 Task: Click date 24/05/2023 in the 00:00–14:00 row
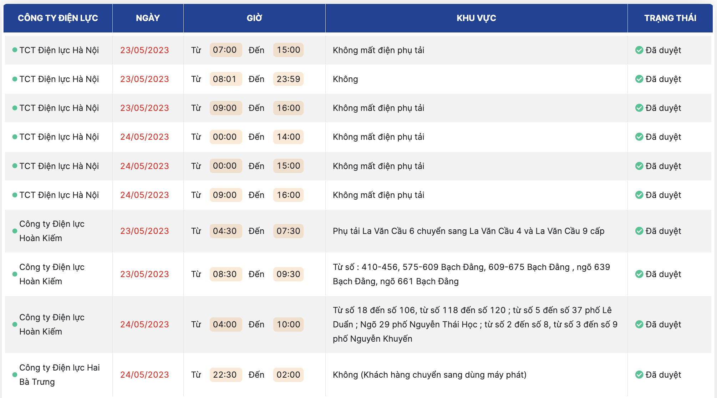click(x=144, y=137)
